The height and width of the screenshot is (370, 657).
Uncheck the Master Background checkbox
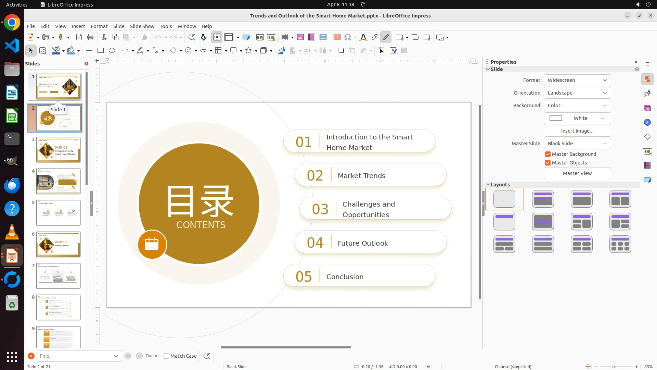548,154
